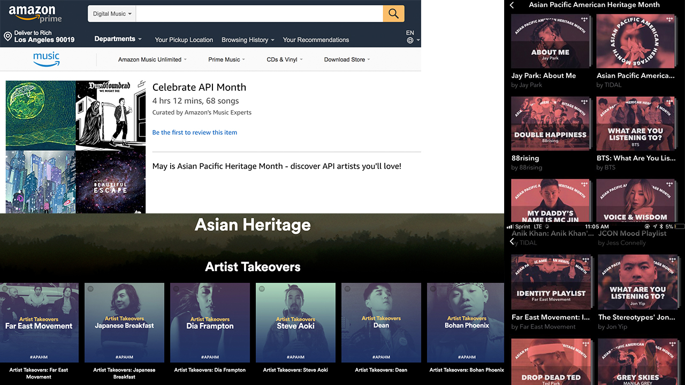Click the Artist Takeovers: Far East Movement caption
The image size is (685, 385).
coord(39,373)
